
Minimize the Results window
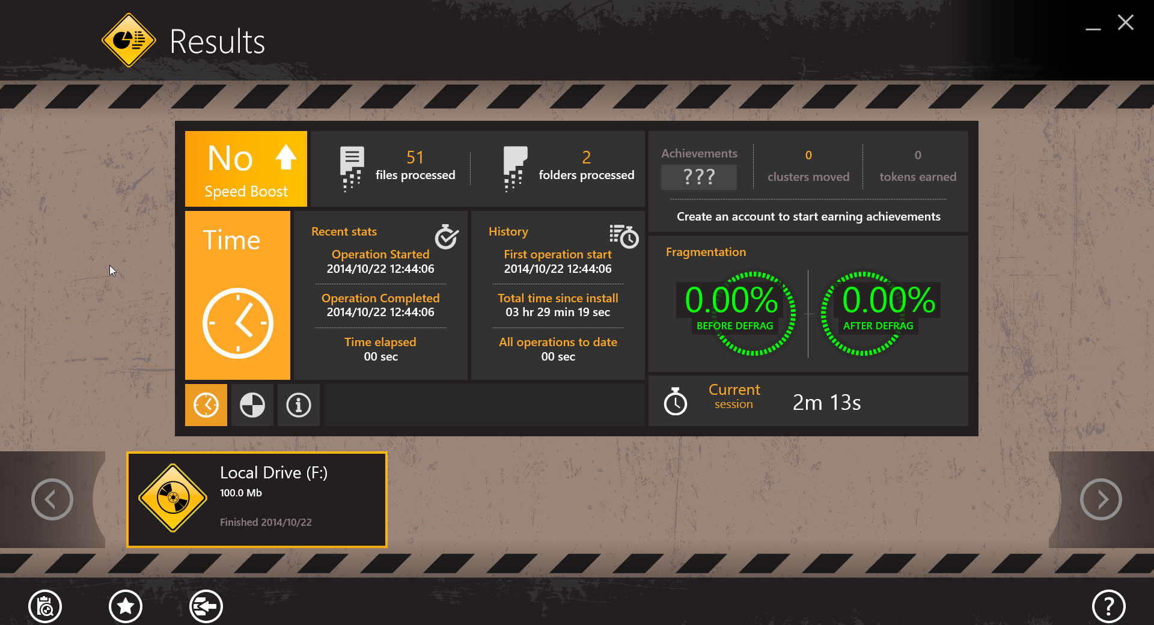pos(1093,28)
